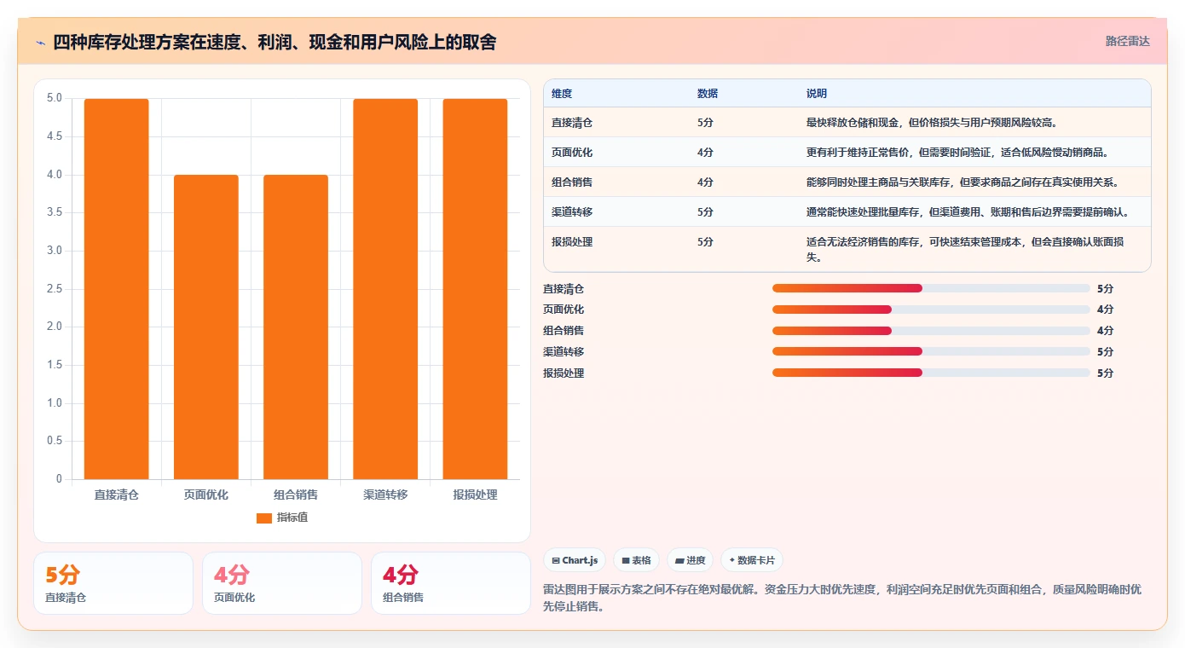Click the description starting 最快释放仓储和现金

932,123
